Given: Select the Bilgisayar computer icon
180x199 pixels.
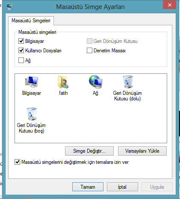Looking at the screenshot, I should 32,82.
